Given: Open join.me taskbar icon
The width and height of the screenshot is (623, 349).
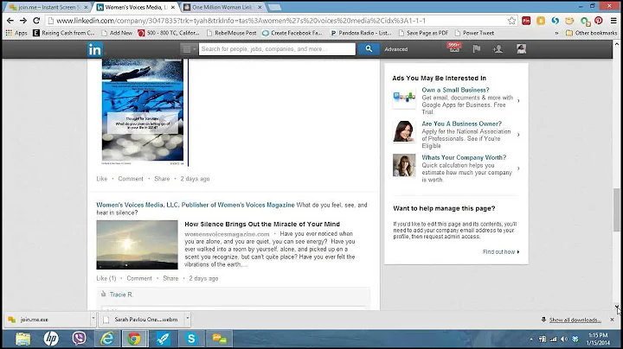Looking at the screenshot, I should (x=219, y=339).
